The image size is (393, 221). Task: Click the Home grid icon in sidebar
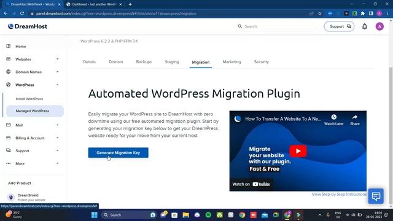8,46
